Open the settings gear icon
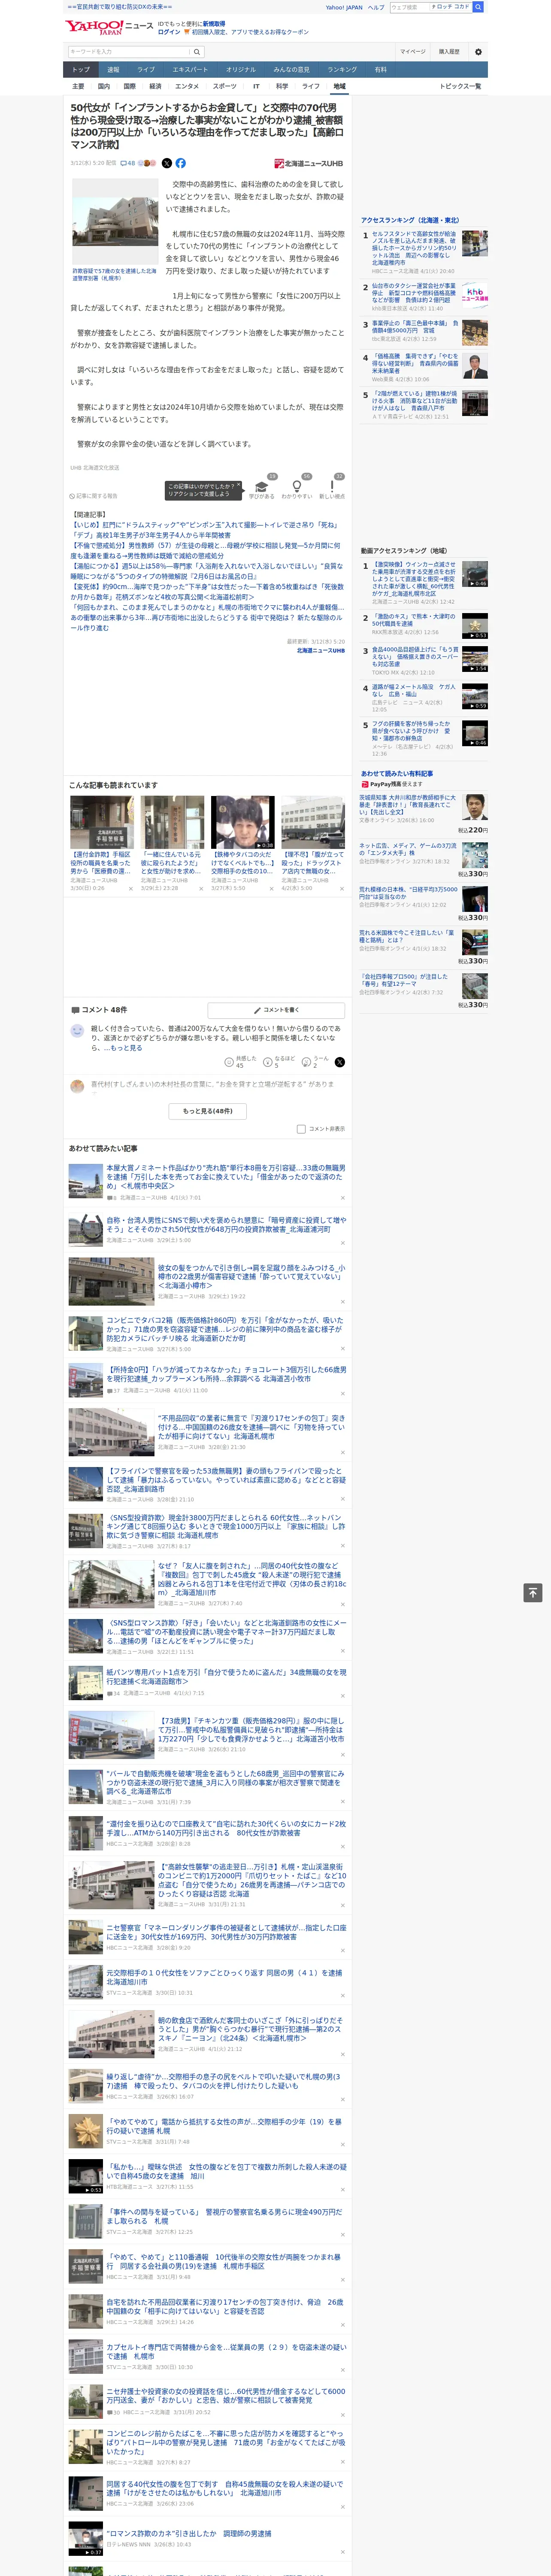 point(478,51)
